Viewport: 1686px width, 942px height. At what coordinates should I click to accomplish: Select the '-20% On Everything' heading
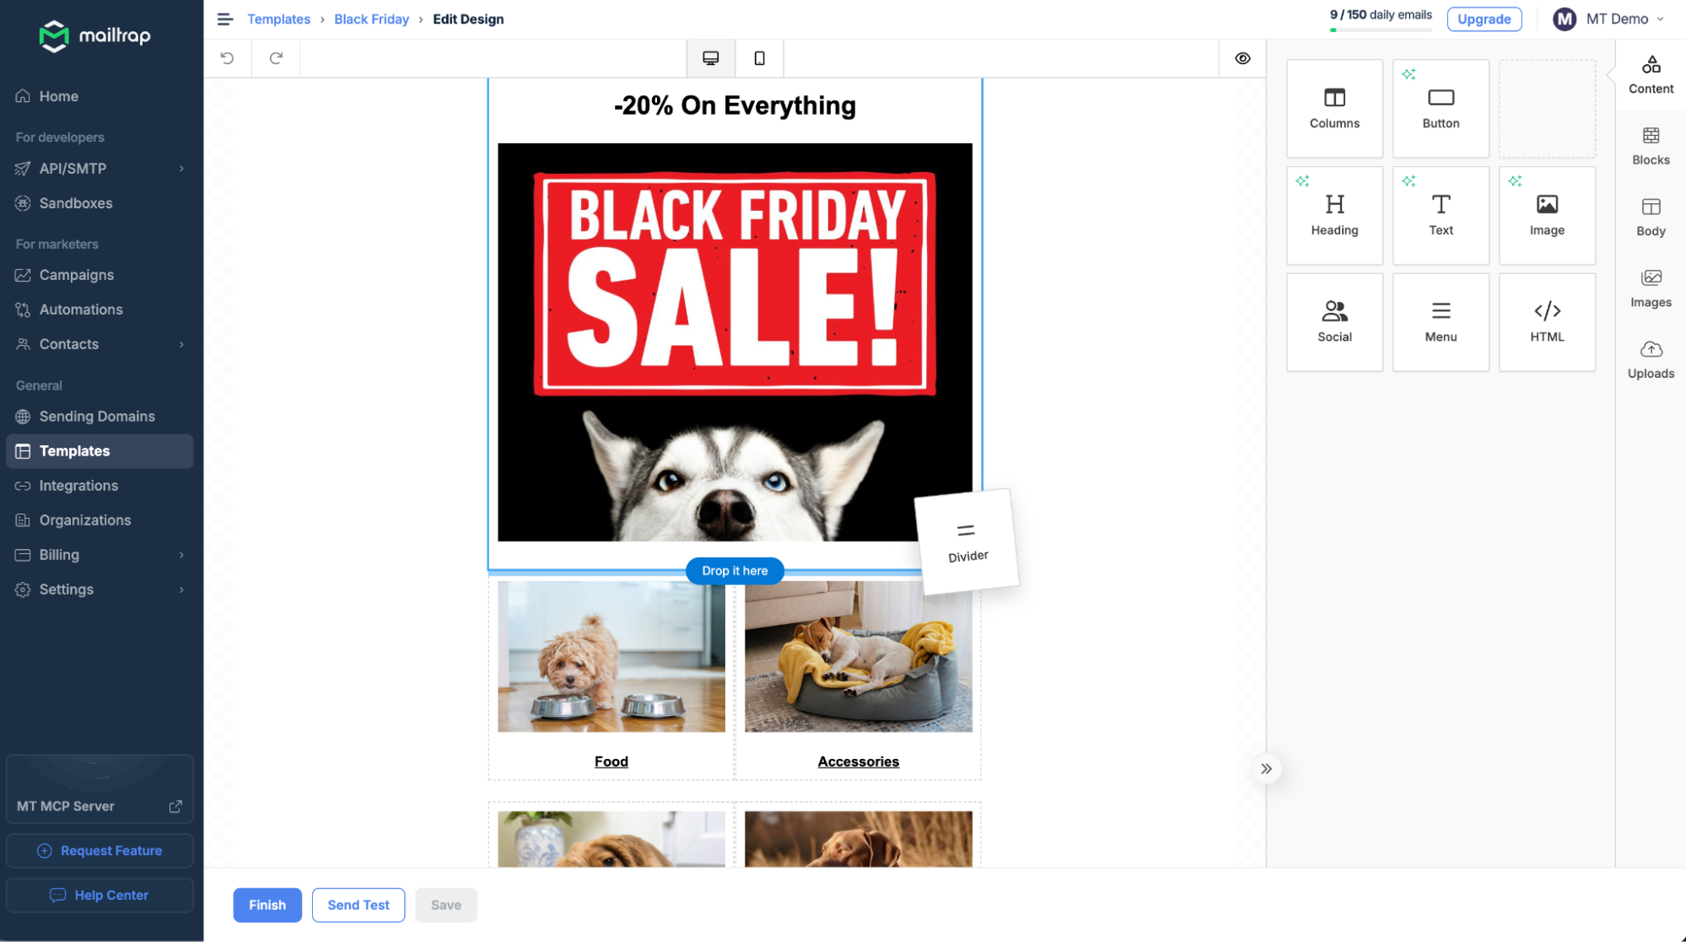pyautogui.click(x=735, y=105)
